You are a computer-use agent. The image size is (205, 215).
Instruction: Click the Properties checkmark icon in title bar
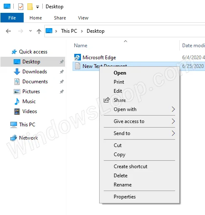21,7
